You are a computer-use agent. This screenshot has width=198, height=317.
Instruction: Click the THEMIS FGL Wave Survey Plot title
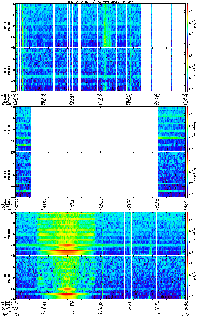[x=100, y=2]
